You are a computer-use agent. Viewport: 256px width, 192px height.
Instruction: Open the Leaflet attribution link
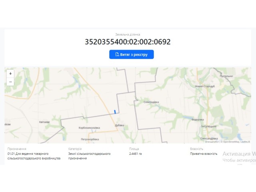point(245,142)
